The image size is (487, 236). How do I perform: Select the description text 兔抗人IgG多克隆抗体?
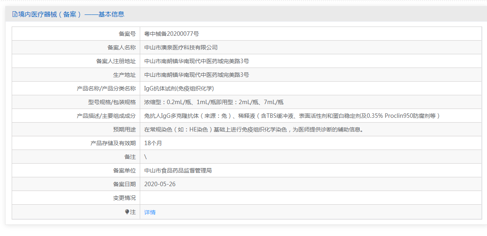[171, 116]
